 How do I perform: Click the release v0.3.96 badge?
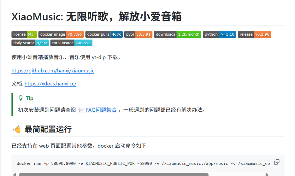pos(254,34)
